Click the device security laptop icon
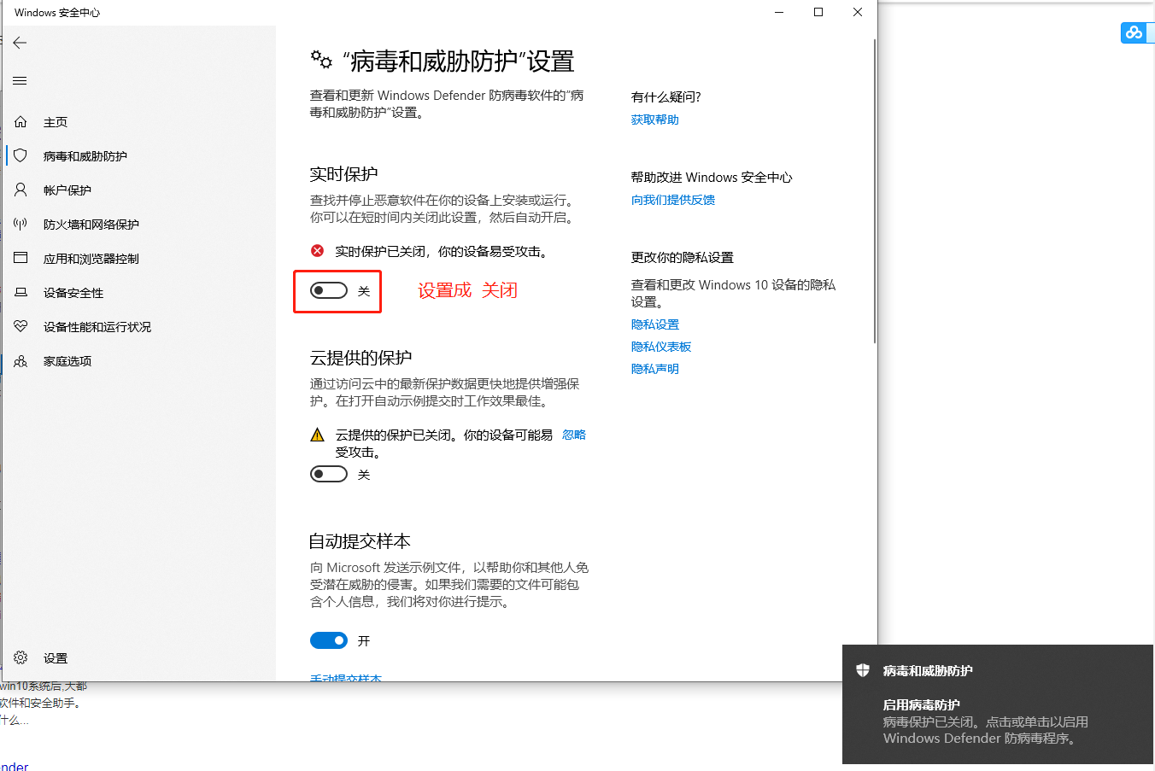1155x771 pixels. pyautogui.click(x=21, y=292)
